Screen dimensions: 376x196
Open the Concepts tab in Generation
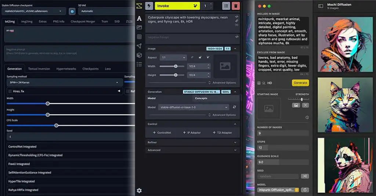pyautogui.click(x=201, y=98)
